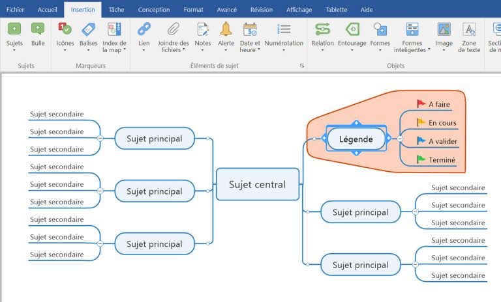Insert a Bulle callout

point(38,29)
